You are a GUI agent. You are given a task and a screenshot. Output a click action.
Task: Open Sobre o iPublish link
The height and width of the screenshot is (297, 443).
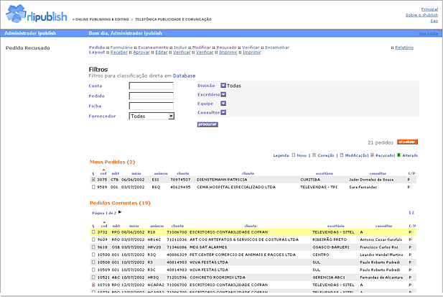[x=421, y=15]
